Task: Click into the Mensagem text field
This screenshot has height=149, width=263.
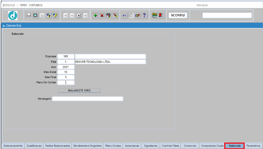Action: [87, 99]
